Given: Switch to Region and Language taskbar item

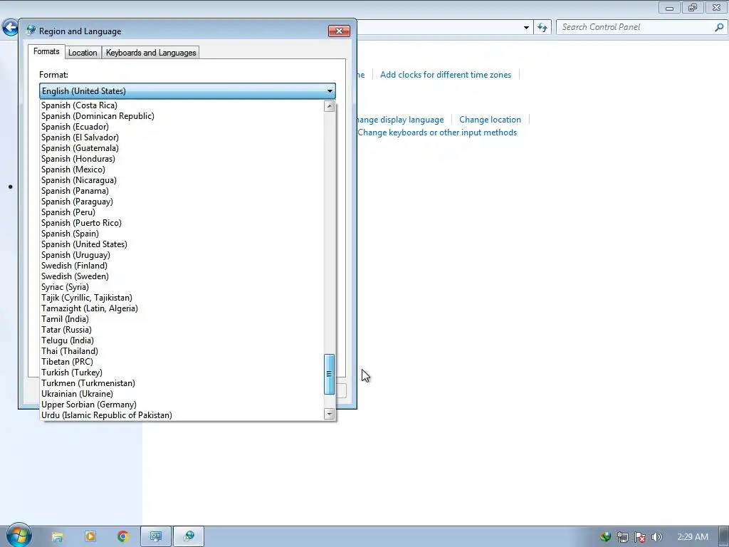Looking at the screenshot, I should pos(189,537).
